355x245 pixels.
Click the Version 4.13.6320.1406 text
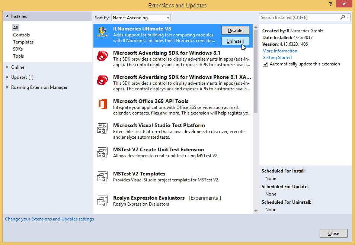tap(285, 44)
